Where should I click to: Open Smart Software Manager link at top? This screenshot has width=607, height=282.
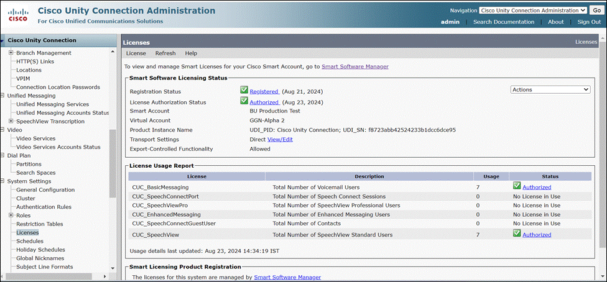[x=355, y=66]
